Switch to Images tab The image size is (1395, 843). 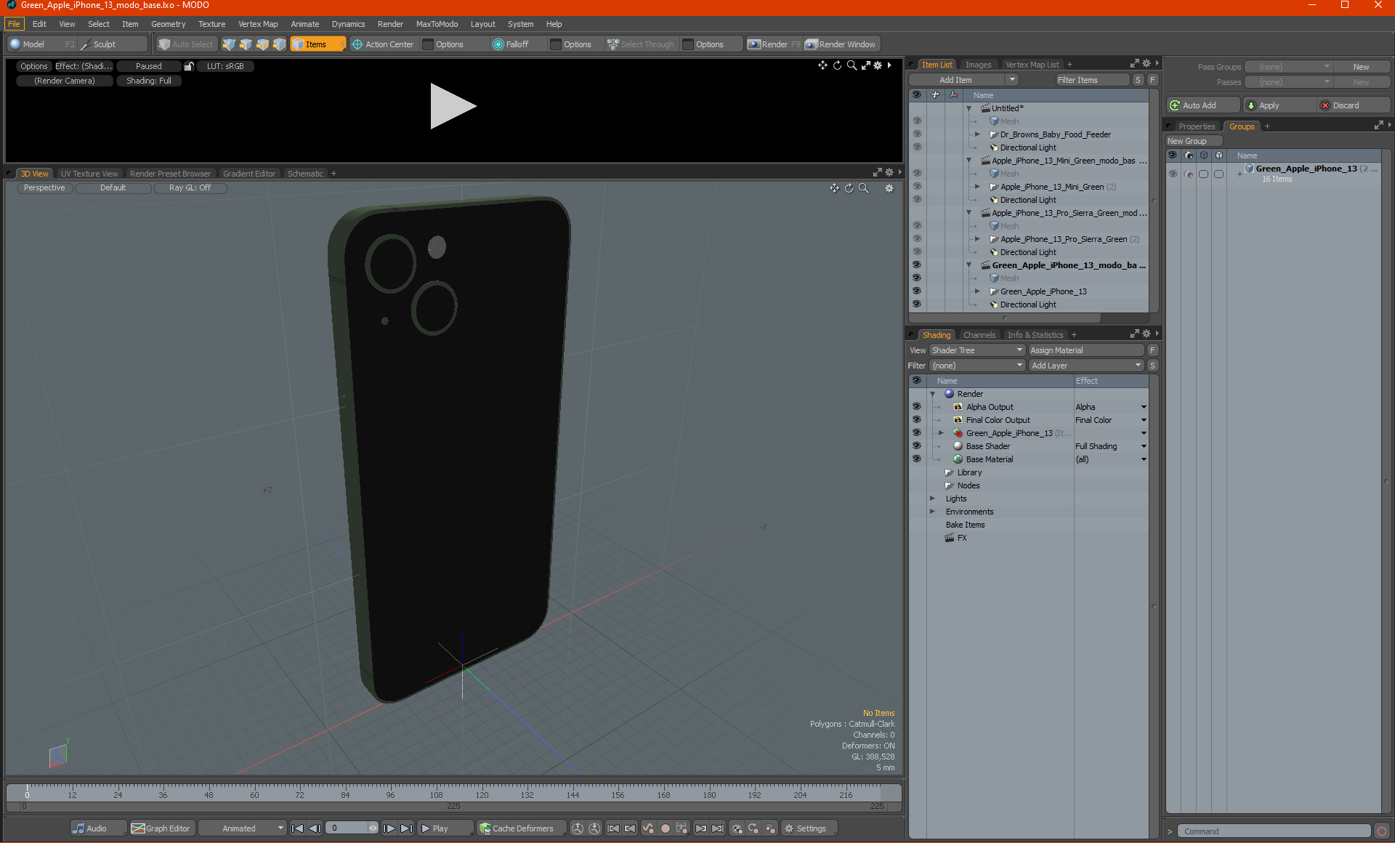coord(978,65)
